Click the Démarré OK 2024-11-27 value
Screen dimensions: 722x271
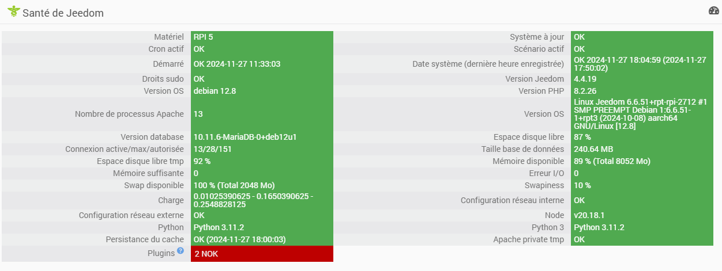coord(236,64)
